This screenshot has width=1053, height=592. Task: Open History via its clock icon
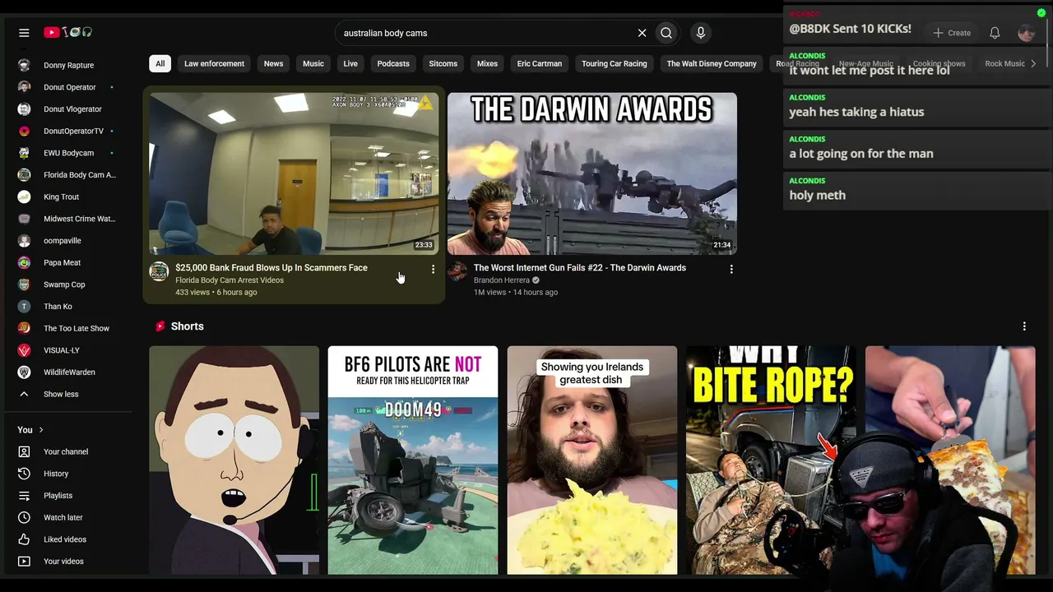click(x=24, y=474)
